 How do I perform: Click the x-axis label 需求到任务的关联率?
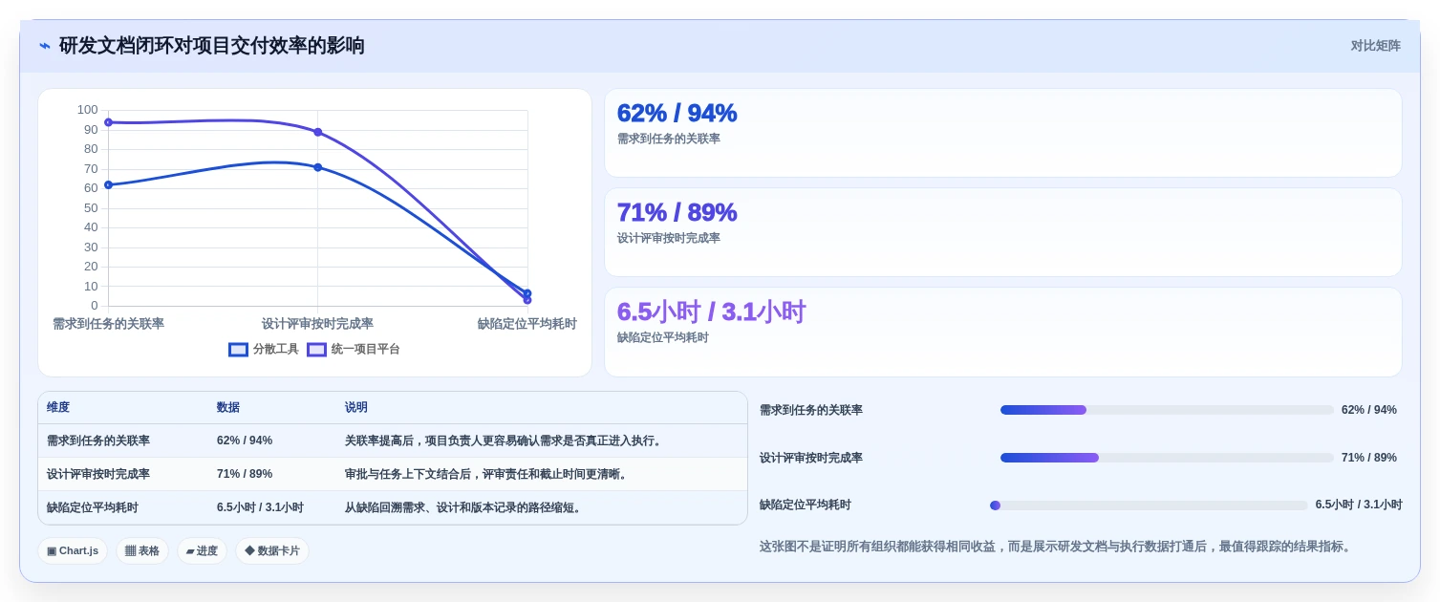(108, 324)
